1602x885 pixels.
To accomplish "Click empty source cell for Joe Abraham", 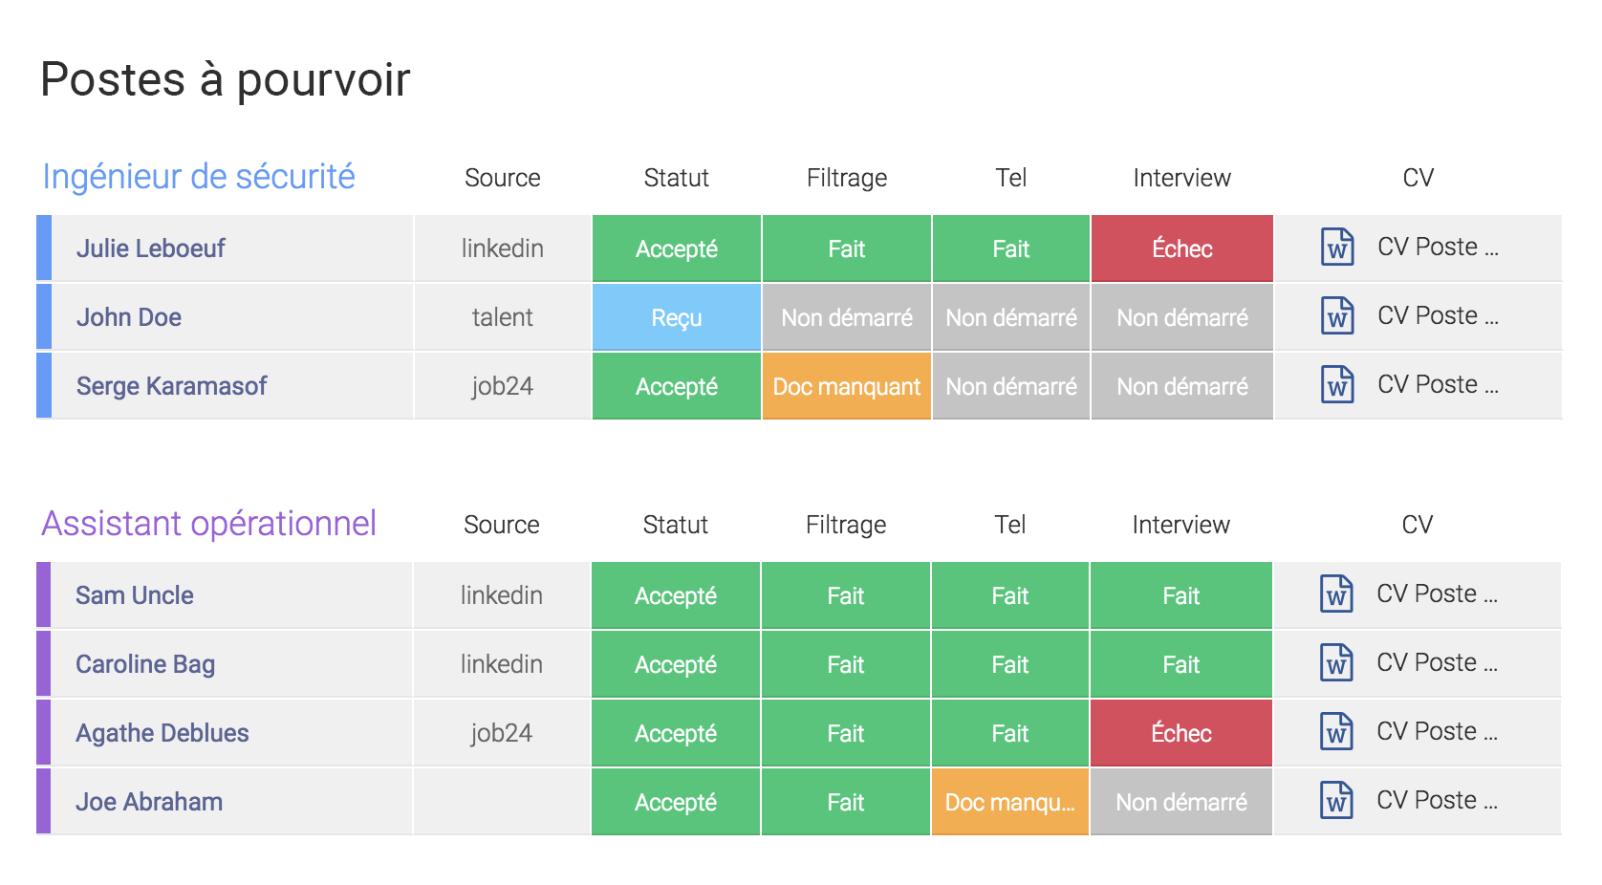I will tap(502, 802).
